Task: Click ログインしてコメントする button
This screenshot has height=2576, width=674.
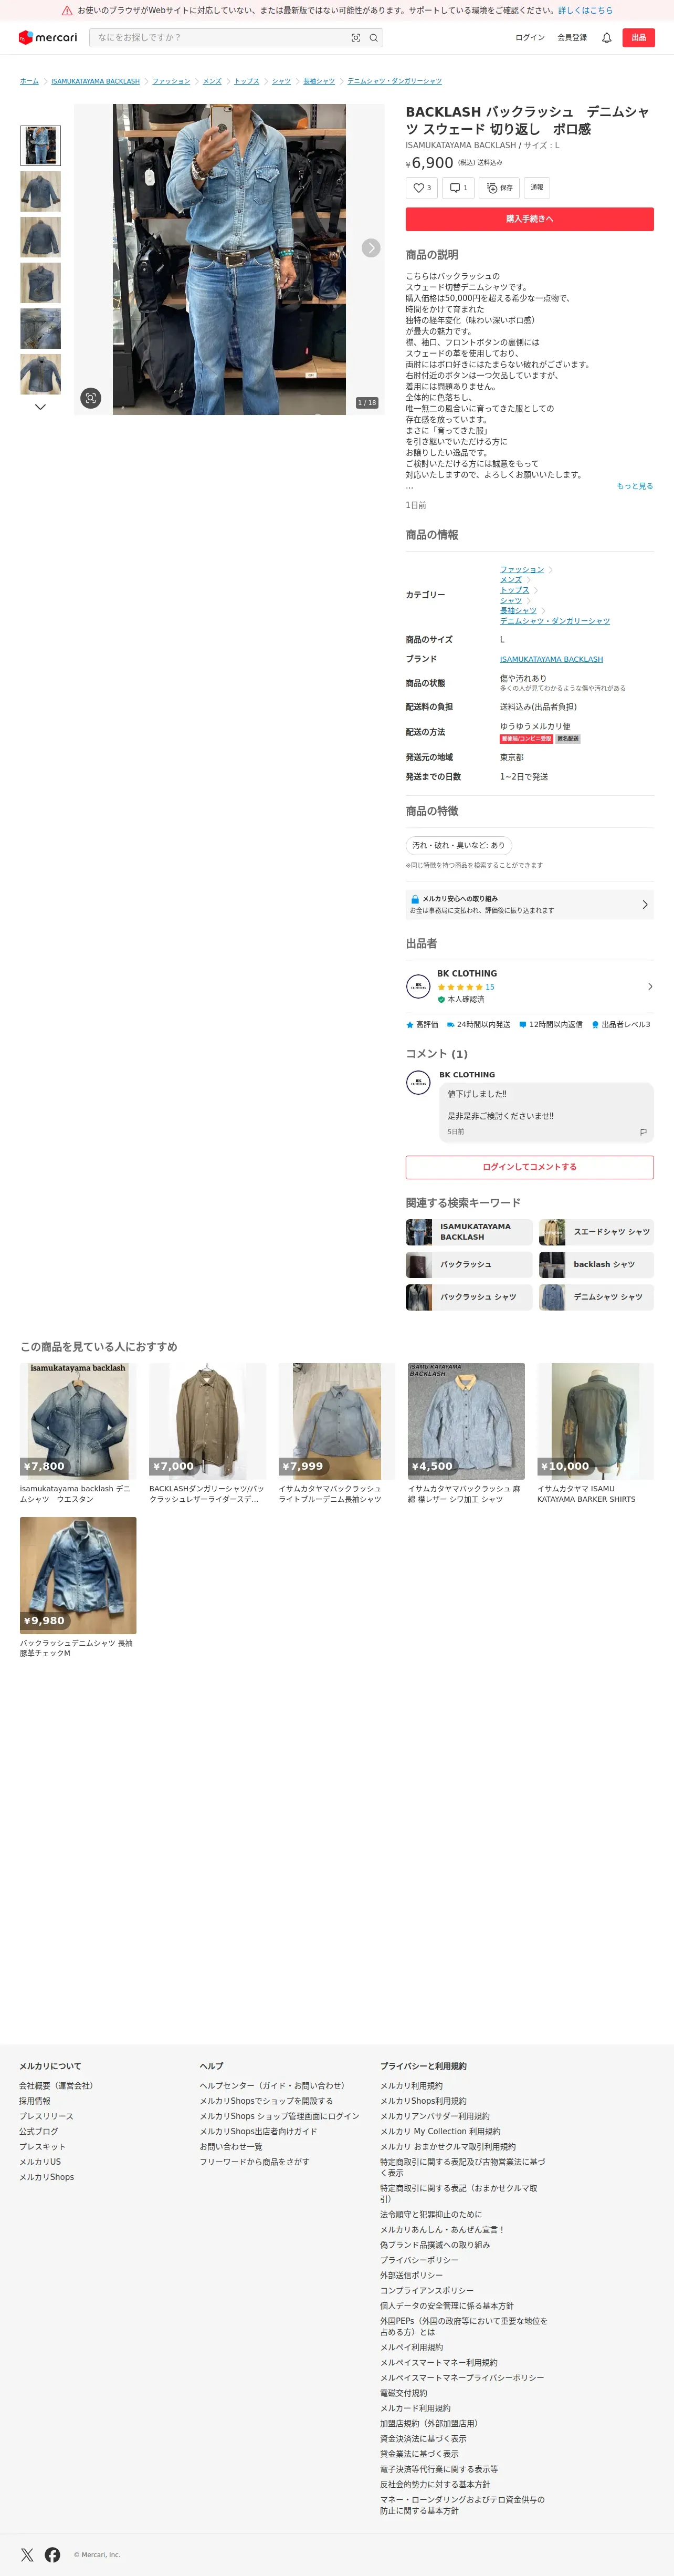Action: (x=530, y=1167)
